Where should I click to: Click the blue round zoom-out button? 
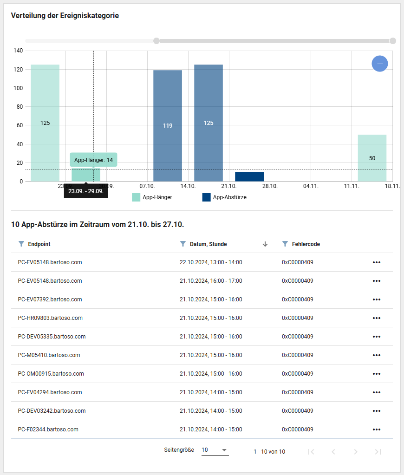pyautogui.click(x=379, y=64)
